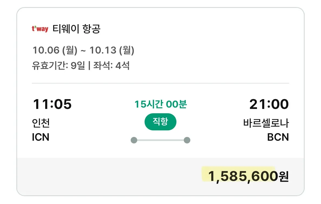
Task: Click the route progress bar between dots
Action: [160, 140]
